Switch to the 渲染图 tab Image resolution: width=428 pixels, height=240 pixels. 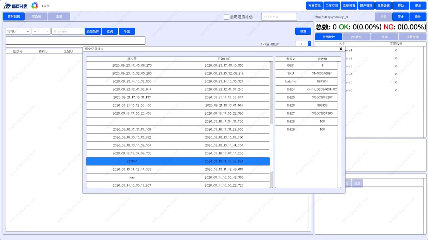click(36, 16)
